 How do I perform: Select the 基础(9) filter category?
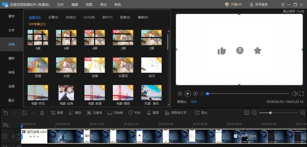143,17
